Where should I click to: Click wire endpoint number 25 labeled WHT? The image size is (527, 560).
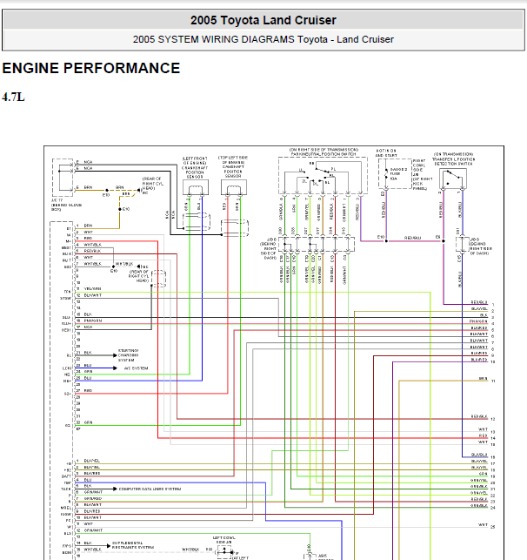(493, 527)
